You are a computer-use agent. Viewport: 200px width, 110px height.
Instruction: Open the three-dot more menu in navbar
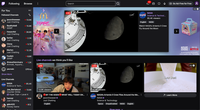pos(38,4)
